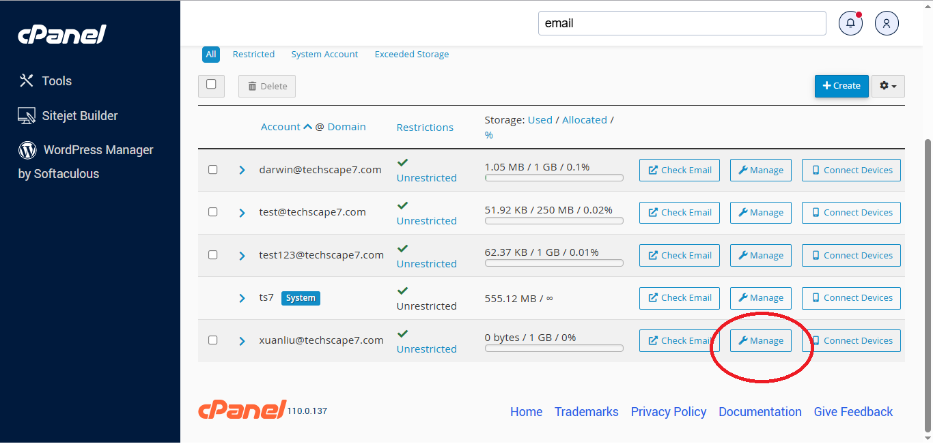Click darwin@techscape7.com storage usage bar
Screen dimensions: 933x444
coord(554,178)
